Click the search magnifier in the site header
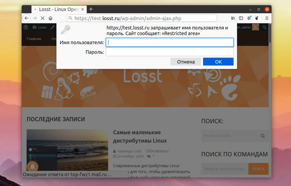This screenshot has height=186, width=291. tap(265, 27)
